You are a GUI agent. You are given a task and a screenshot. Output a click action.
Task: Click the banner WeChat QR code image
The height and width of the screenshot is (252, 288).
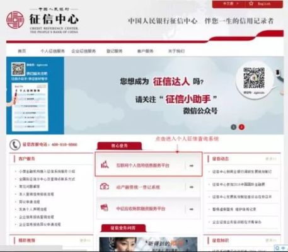(x=254, y=78)
